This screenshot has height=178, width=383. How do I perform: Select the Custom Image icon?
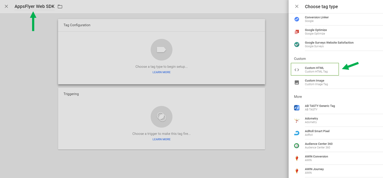coord(297,82)
